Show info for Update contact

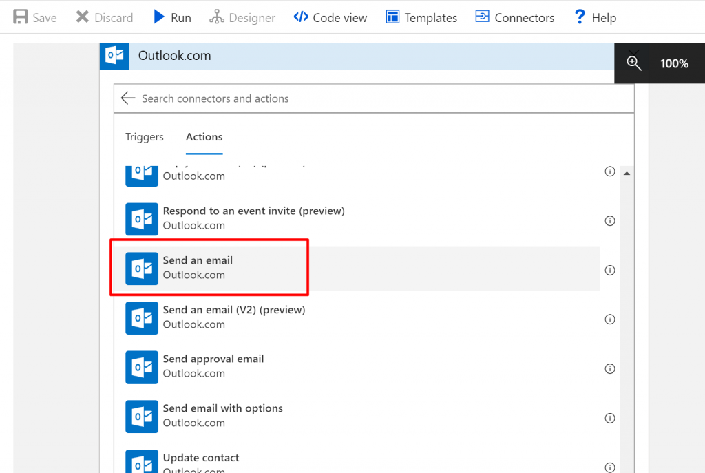pos(610,467)
